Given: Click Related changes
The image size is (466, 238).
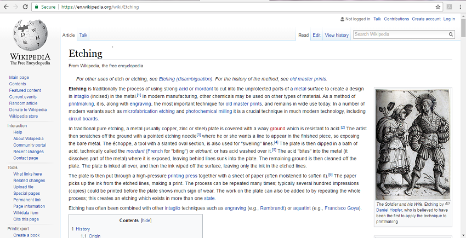Looking at the screenshot, I should coord(29,181).
